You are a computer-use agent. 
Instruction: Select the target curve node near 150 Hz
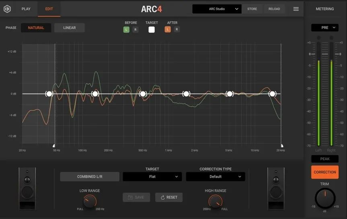click(x=95, y=94)
